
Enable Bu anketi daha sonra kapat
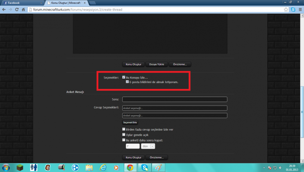(124, 140)
